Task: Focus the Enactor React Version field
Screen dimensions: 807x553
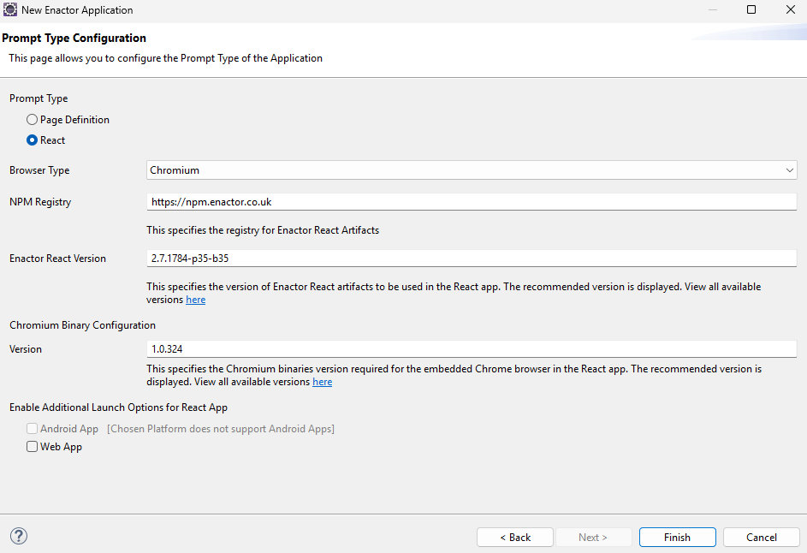Action: pos(471,259)
